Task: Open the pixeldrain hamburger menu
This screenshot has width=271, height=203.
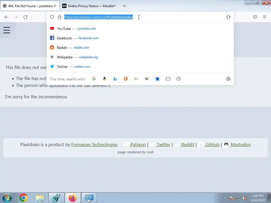Action: 7,30
